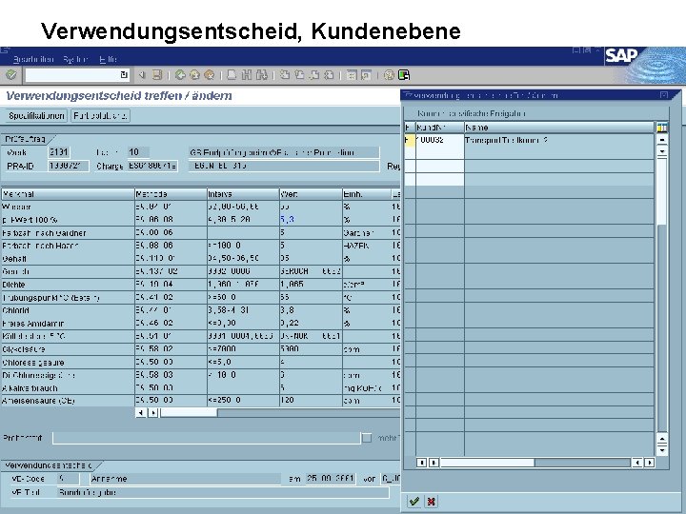Click the characteristics table horizontal scrollbar thumb
Image resolution: width=686 pixels, height=514 pixels.
tap(189, 412)
